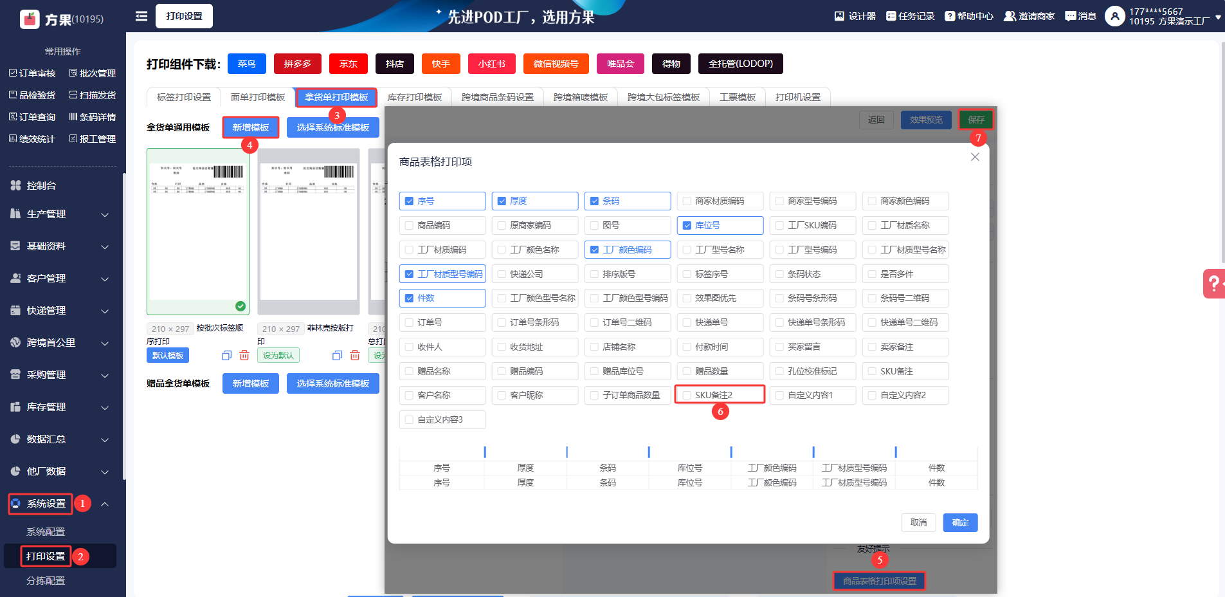
Task: Copy the 菲林壳按版打印 template with duplicate icon
Action: [337, 355]
